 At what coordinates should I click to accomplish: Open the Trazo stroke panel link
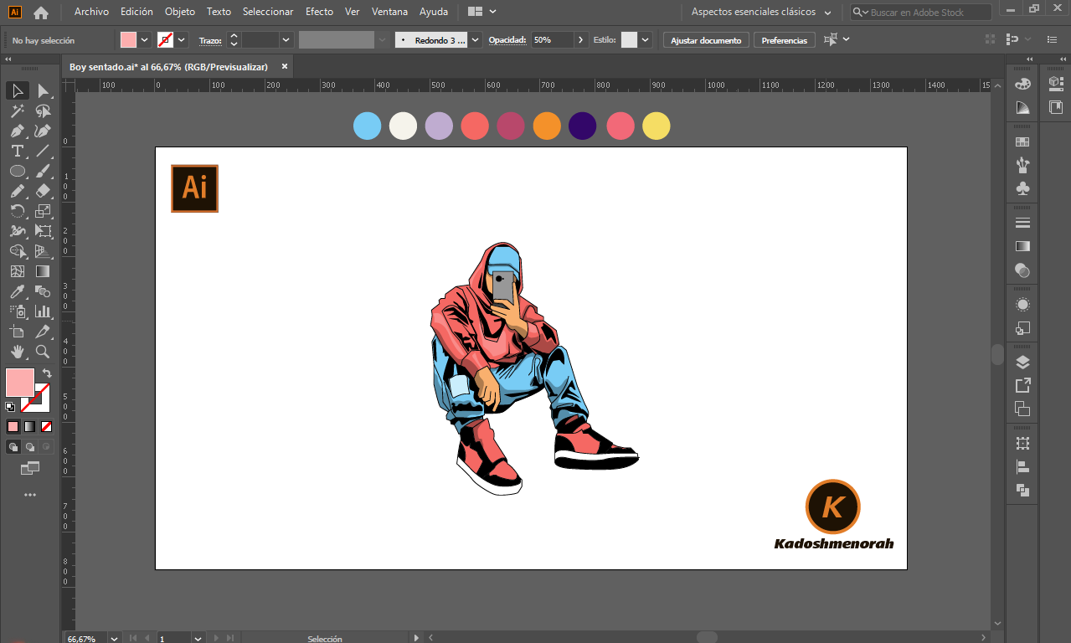point(210,40)
